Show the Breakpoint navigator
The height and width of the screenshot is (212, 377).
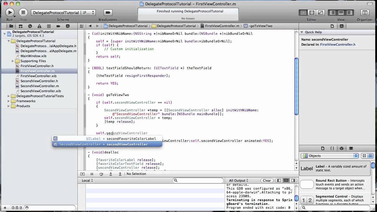[58, 26]
